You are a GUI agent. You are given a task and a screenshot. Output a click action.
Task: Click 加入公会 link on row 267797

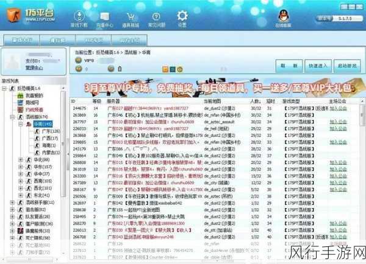click(338, 122)
